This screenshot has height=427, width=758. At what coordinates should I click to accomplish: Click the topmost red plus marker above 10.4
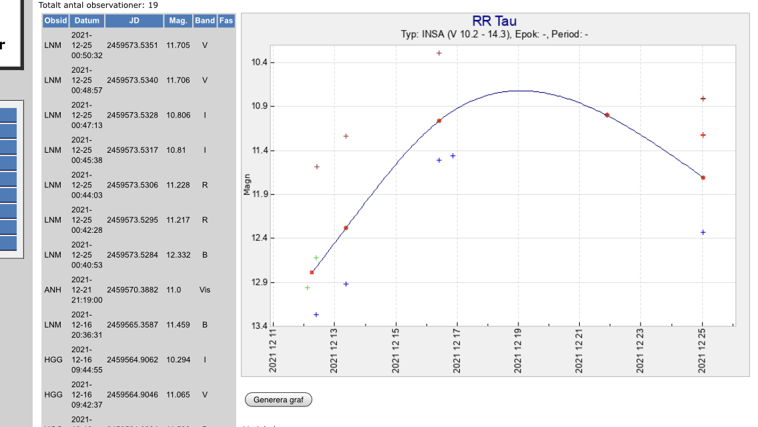439,53
